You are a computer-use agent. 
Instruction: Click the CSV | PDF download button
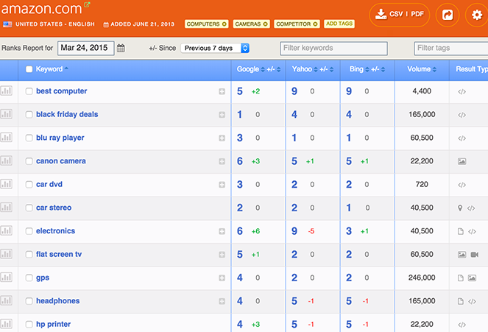[399, 14]
